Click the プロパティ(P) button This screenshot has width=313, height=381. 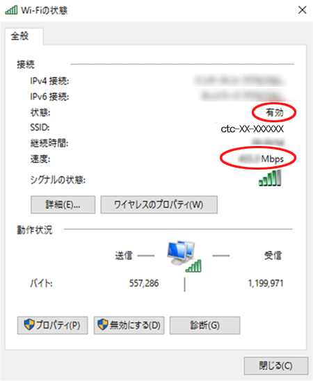[x=52, y=325]
